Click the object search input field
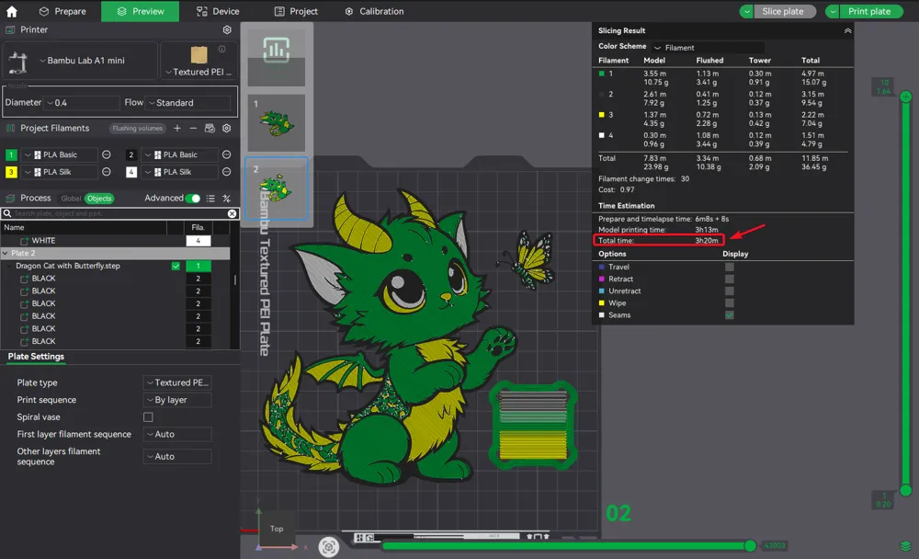The image size is (919, 559). click(x=119, y=213)
